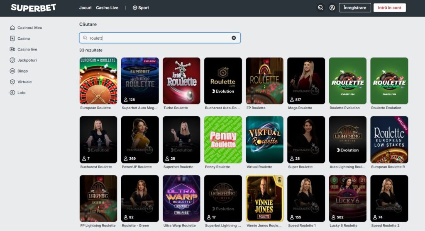Open the Jocuri menu item

85,8
